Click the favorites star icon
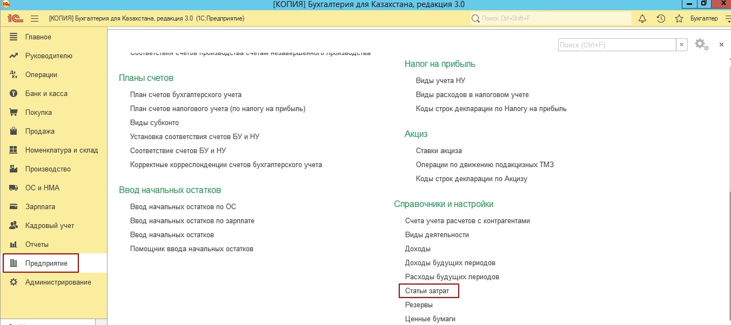This screenshot has width=731, height=325. tap(679, 18)
